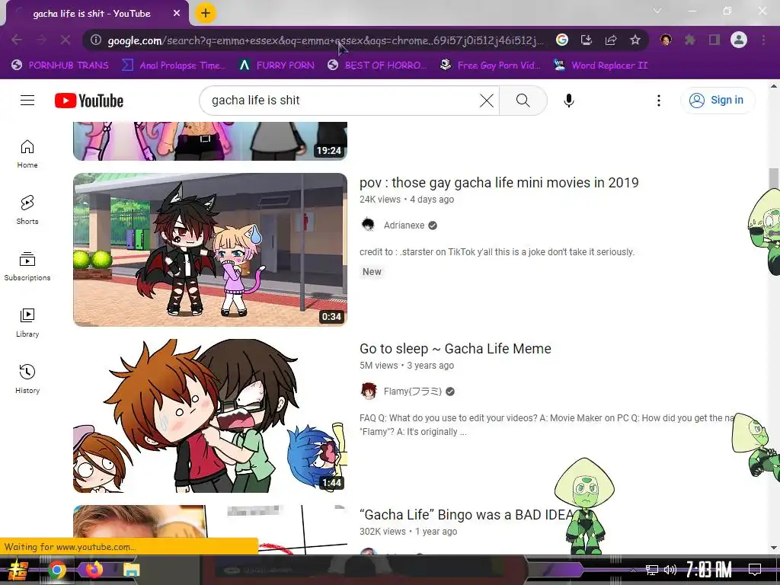This screenshot has height=585, width=780.
Task: Clear the search box with the X icon
Action: pos(487,101)
